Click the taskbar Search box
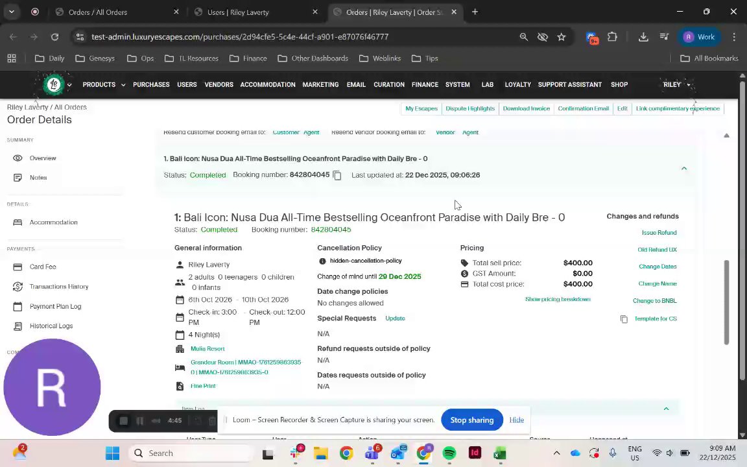Screen dimensions: 747x467 [191, 453]
